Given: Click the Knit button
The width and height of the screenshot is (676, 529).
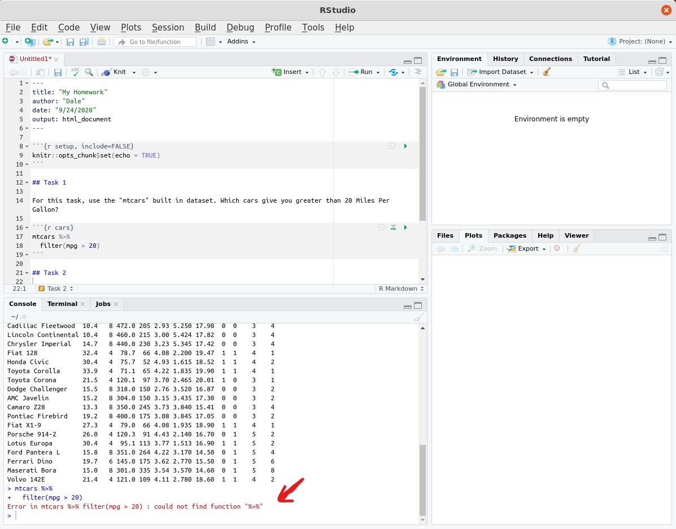Looking at the screenshot, I should click(x=114, y=72).
